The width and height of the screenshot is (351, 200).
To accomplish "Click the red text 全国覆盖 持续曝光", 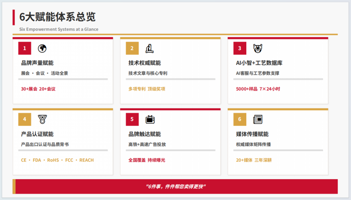I will (147, 160).
